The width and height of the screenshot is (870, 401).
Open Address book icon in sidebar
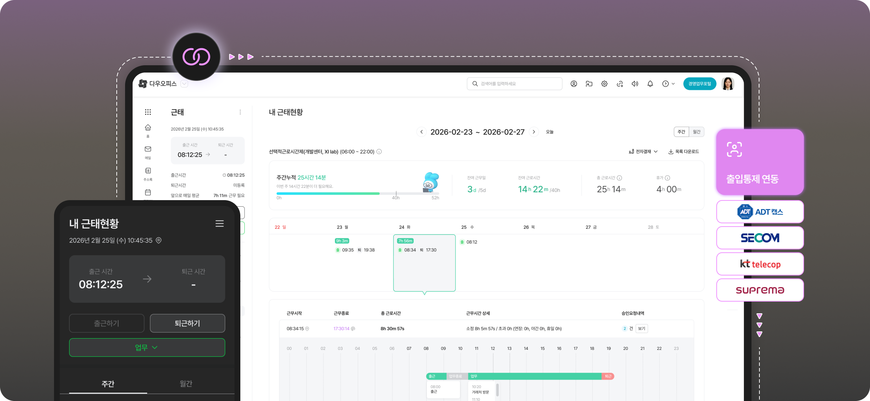pos(148,171)
